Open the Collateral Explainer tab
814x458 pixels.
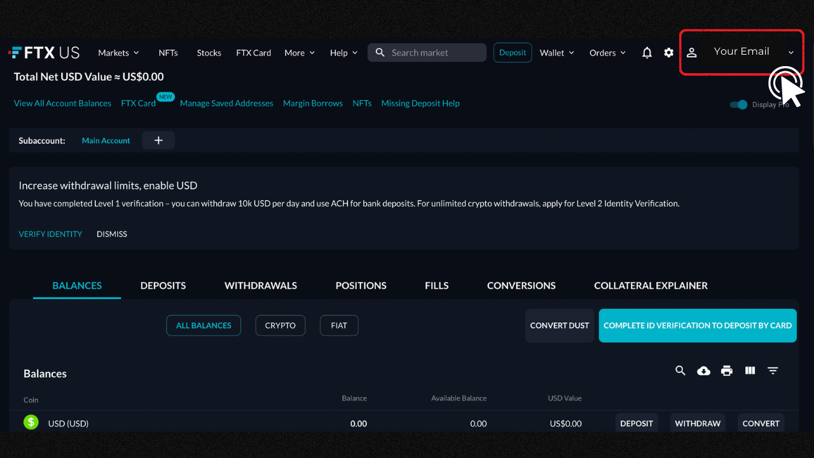click(x=651, y=286)
